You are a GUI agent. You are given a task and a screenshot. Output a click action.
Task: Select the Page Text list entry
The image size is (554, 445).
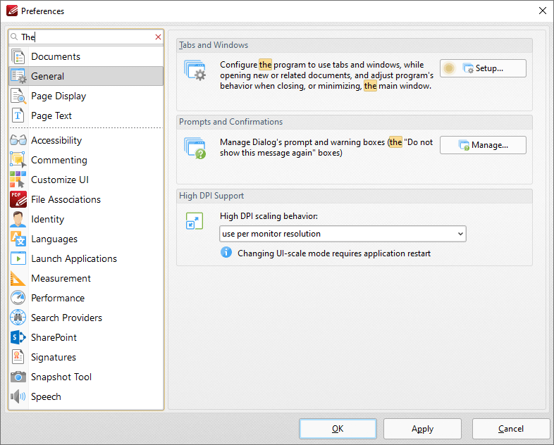pyautogui.click(x=86, y=115)
